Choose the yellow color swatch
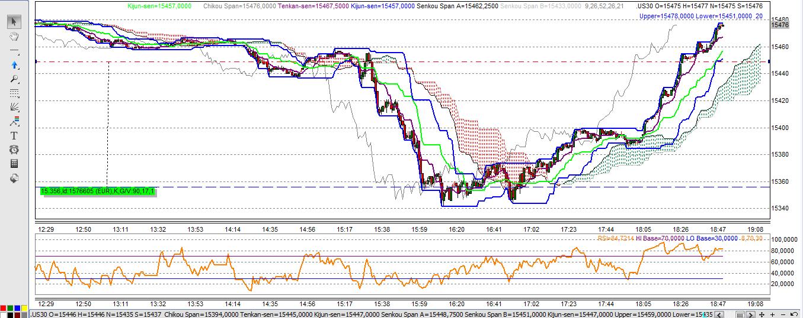Image resolution: width=803 pixels, height=318 pixels. tap(24, 309)
